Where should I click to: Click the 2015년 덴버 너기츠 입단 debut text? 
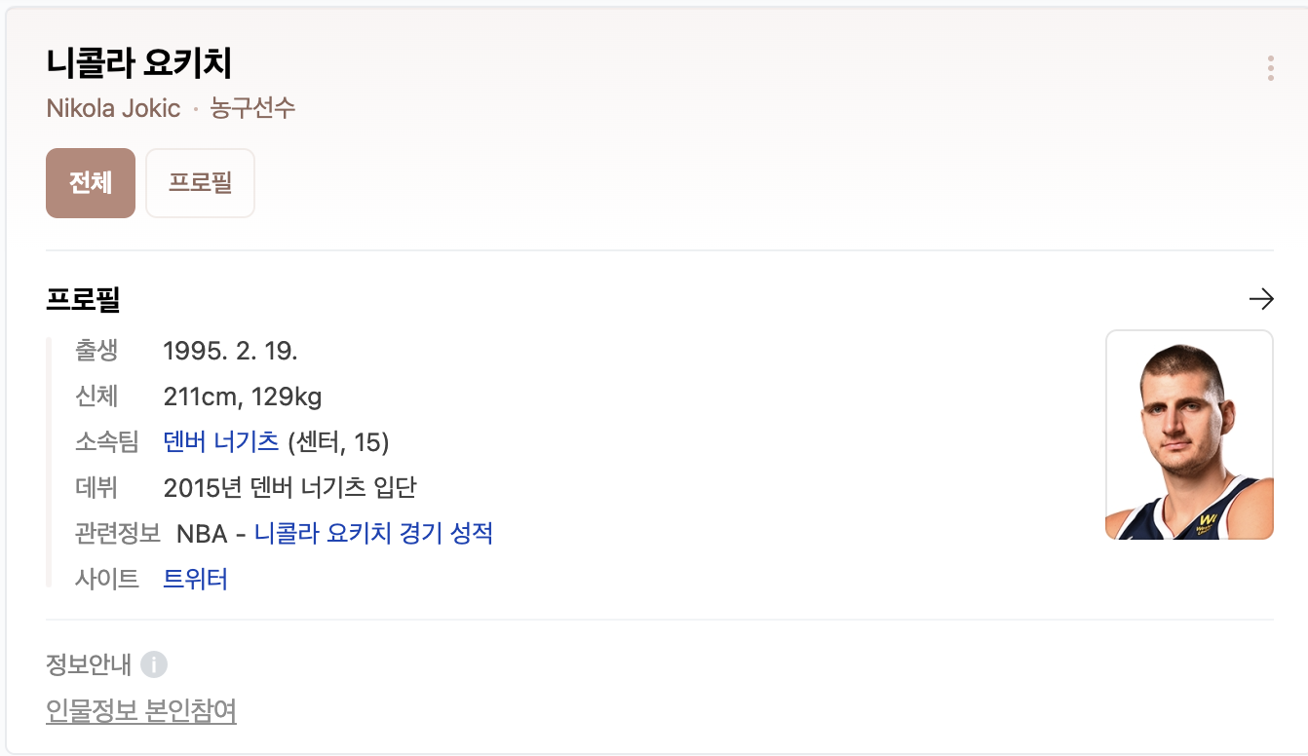click(290, 487)
